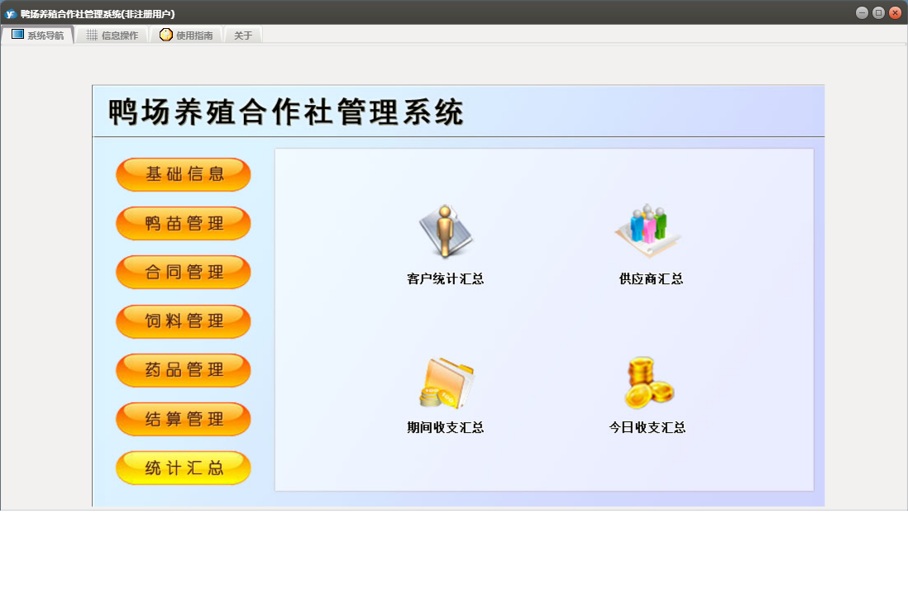The height and width of the screenshot is (589, 908).
Task: Open the 鸭苗管理 section
Action: coord(184,223)
